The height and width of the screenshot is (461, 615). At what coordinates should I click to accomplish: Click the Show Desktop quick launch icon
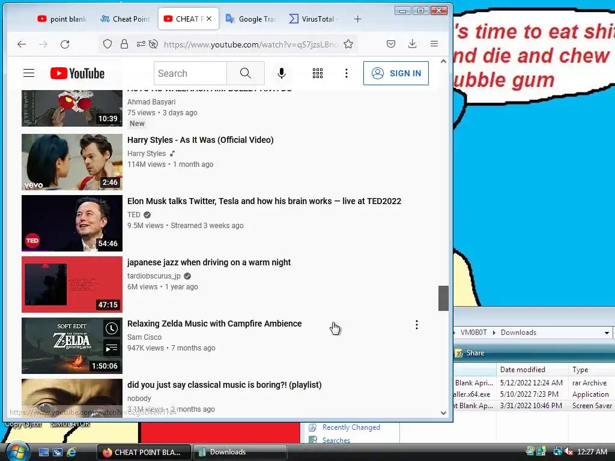coord(43,452)
